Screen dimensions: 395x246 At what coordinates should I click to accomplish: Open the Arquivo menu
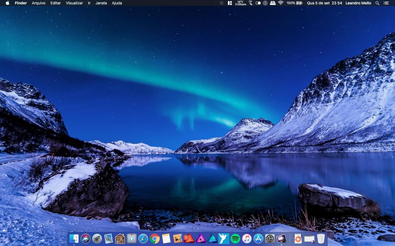click(x=39, y=3)
